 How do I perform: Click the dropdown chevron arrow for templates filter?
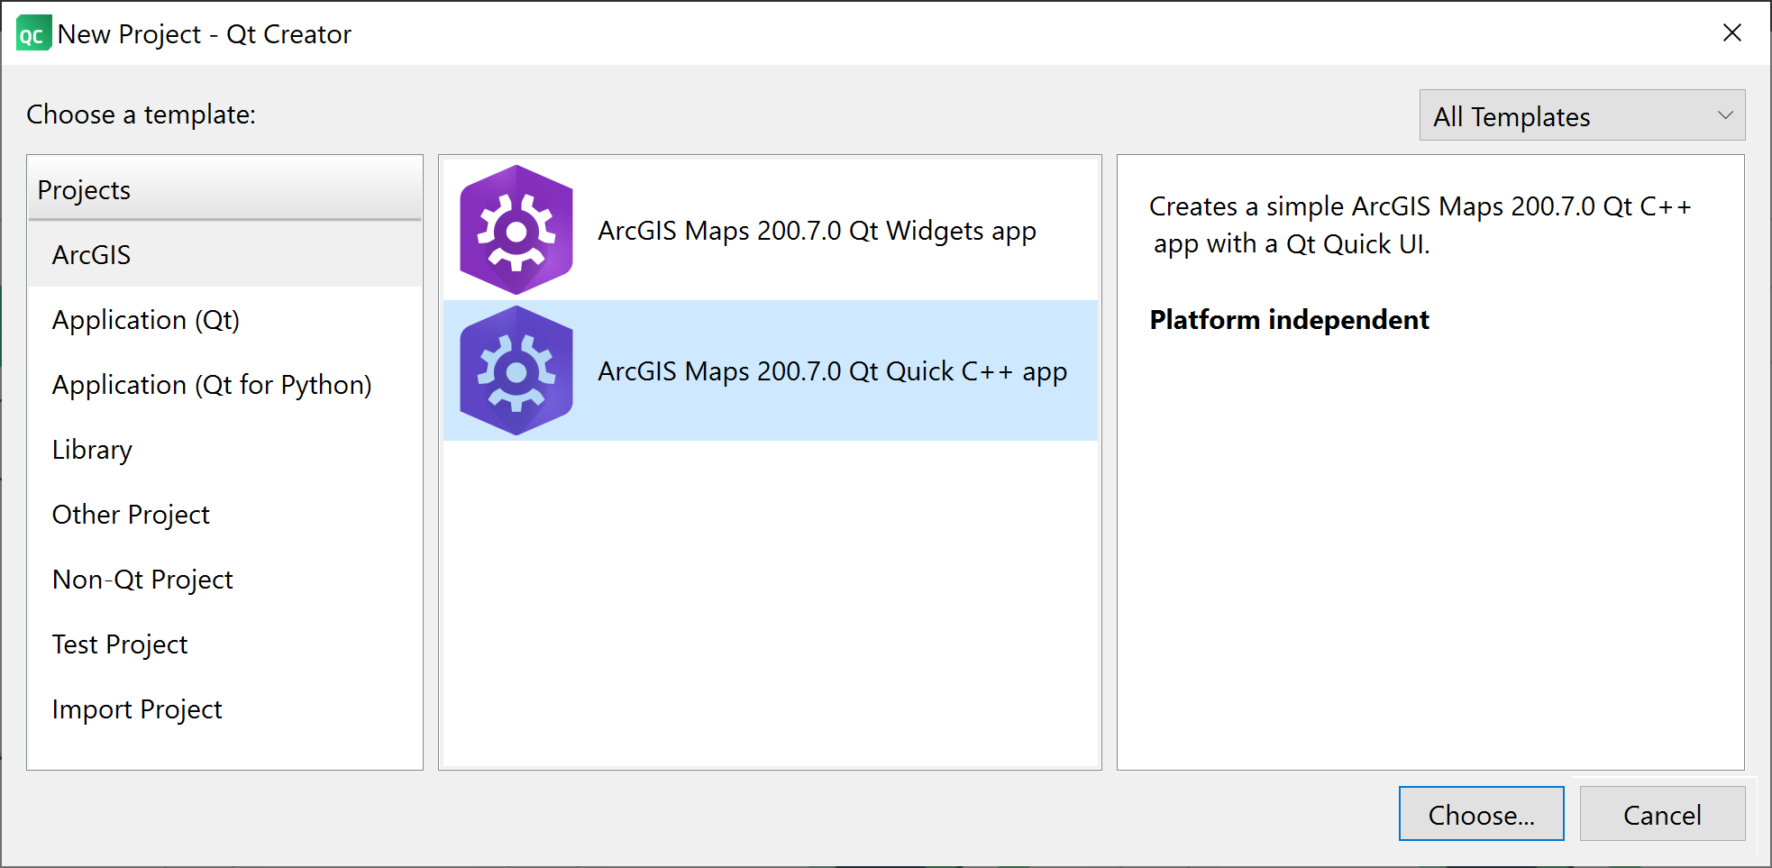(1725, 116)
